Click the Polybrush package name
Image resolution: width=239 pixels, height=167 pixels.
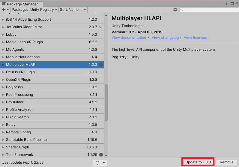pos(14,87)
